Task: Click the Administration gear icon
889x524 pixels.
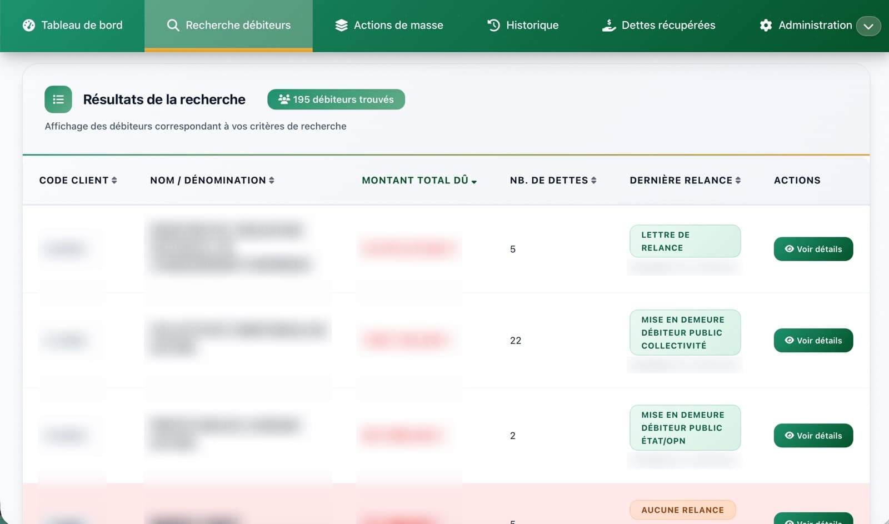Action: coord(766,26)
